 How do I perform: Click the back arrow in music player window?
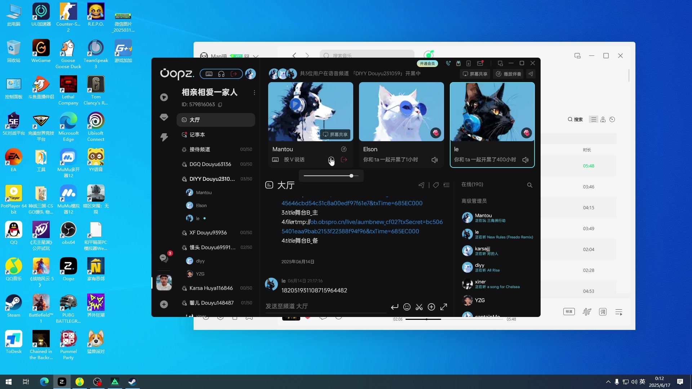(294, 55)
